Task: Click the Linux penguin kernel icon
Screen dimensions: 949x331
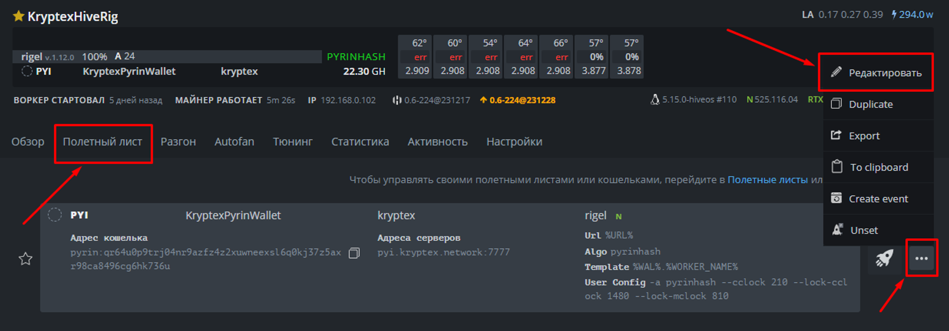Action: (655, 99)
